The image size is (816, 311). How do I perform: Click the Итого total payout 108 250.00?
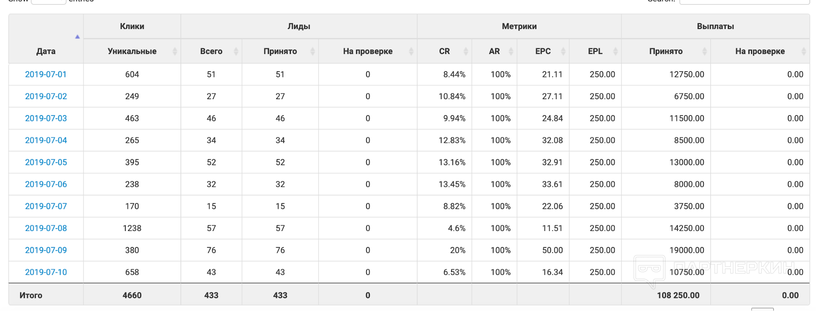point(678,295)
